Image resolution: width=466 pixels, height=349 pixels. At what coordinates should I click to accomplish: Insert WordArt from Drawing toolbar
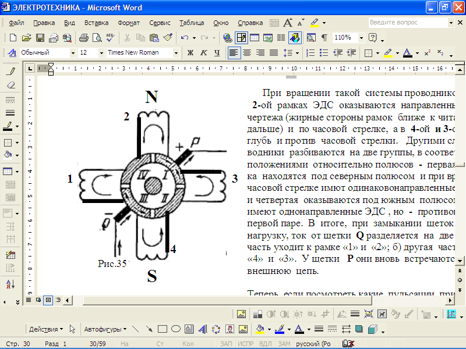point(202,329)
